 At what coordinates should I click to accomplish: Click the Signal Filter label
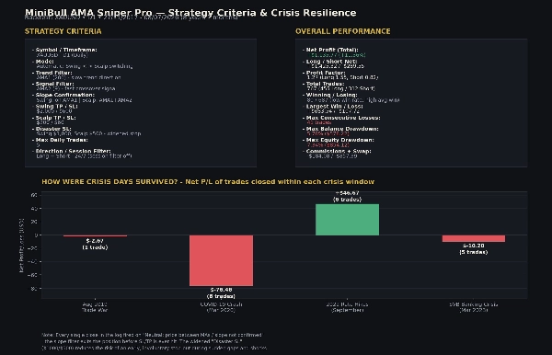pos(55,84)
